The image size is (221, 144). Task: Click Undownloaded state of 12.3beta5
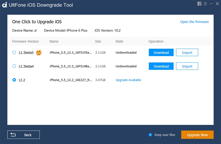click(126, 53)
